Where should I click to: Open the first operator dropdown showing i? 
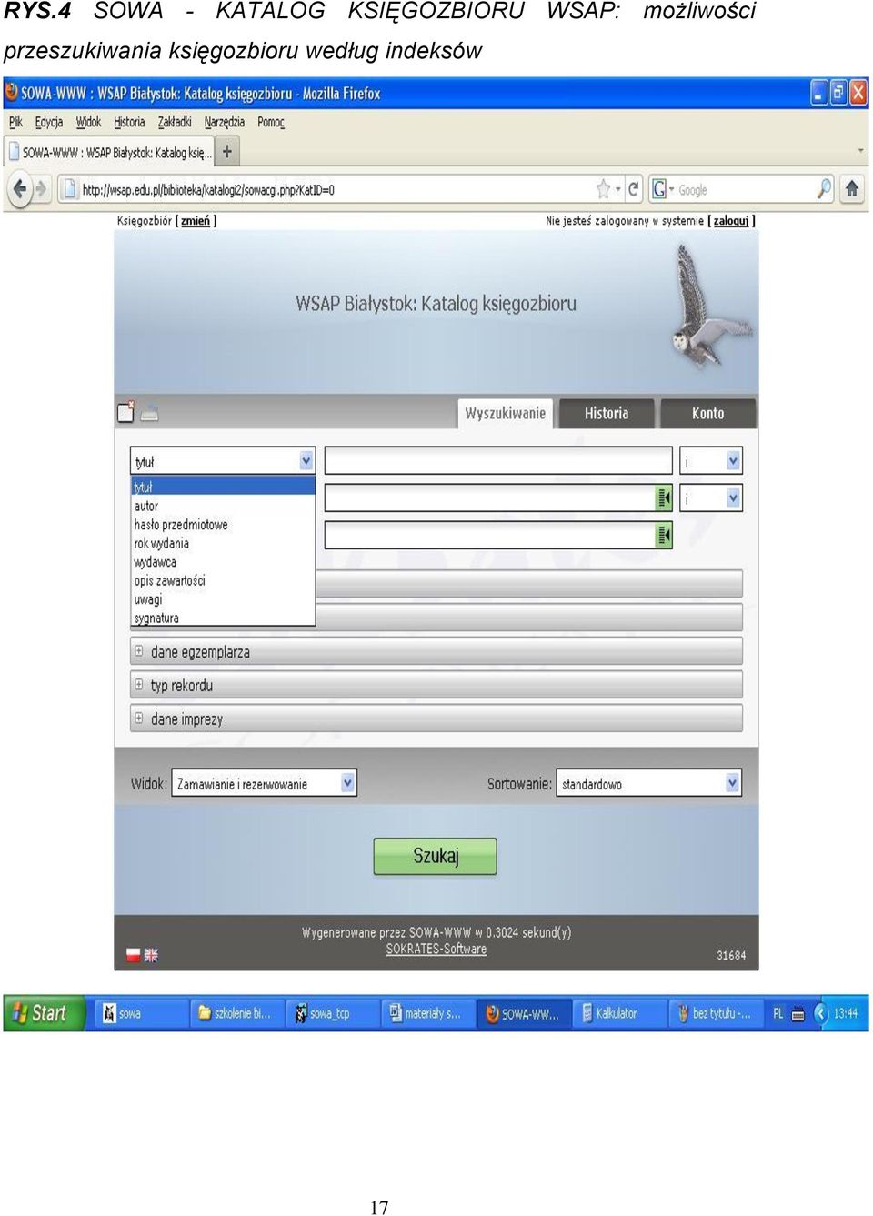pos(711,461)
